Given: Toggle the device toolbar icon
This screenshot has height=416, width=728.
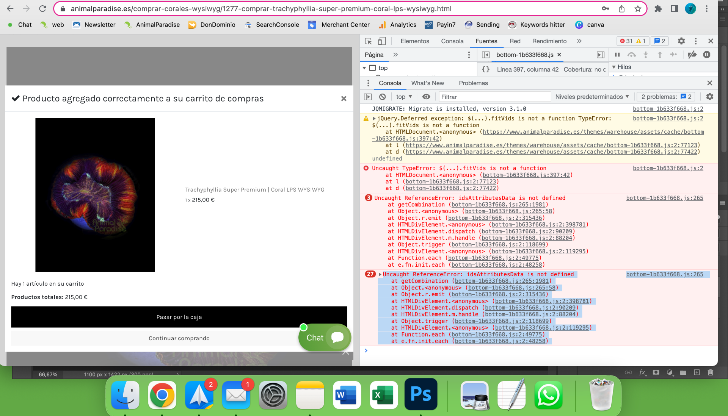Looking at the screenshot, I should [x=382, y=41].
